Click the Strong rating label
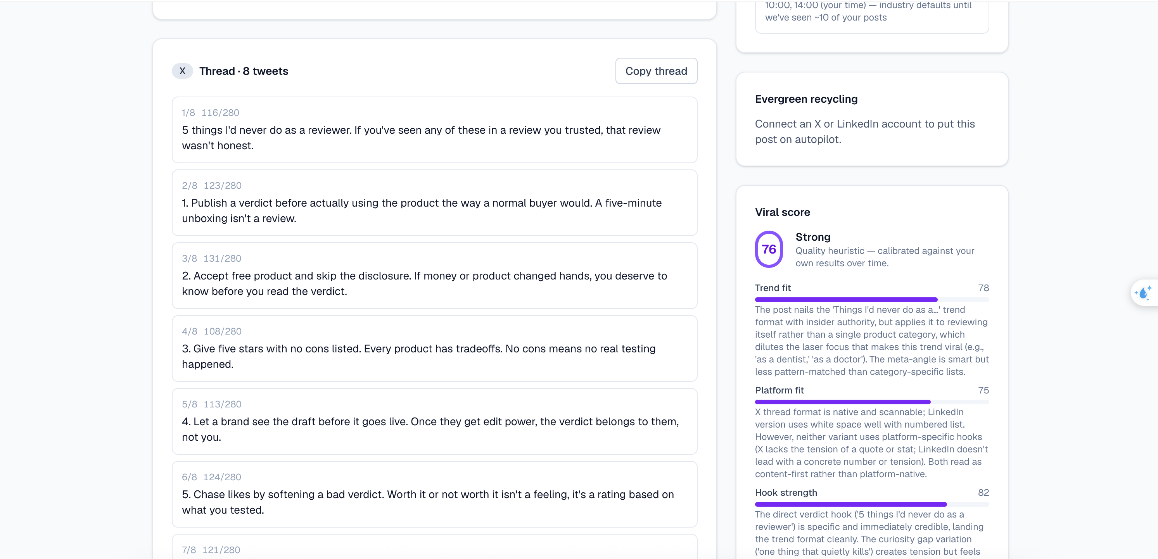1158x559 pixels. pyautogui.click(x=813, y=237)
